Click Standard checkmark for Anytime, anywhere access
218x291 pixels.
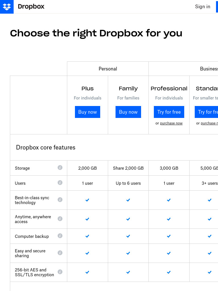click(210, 219)
